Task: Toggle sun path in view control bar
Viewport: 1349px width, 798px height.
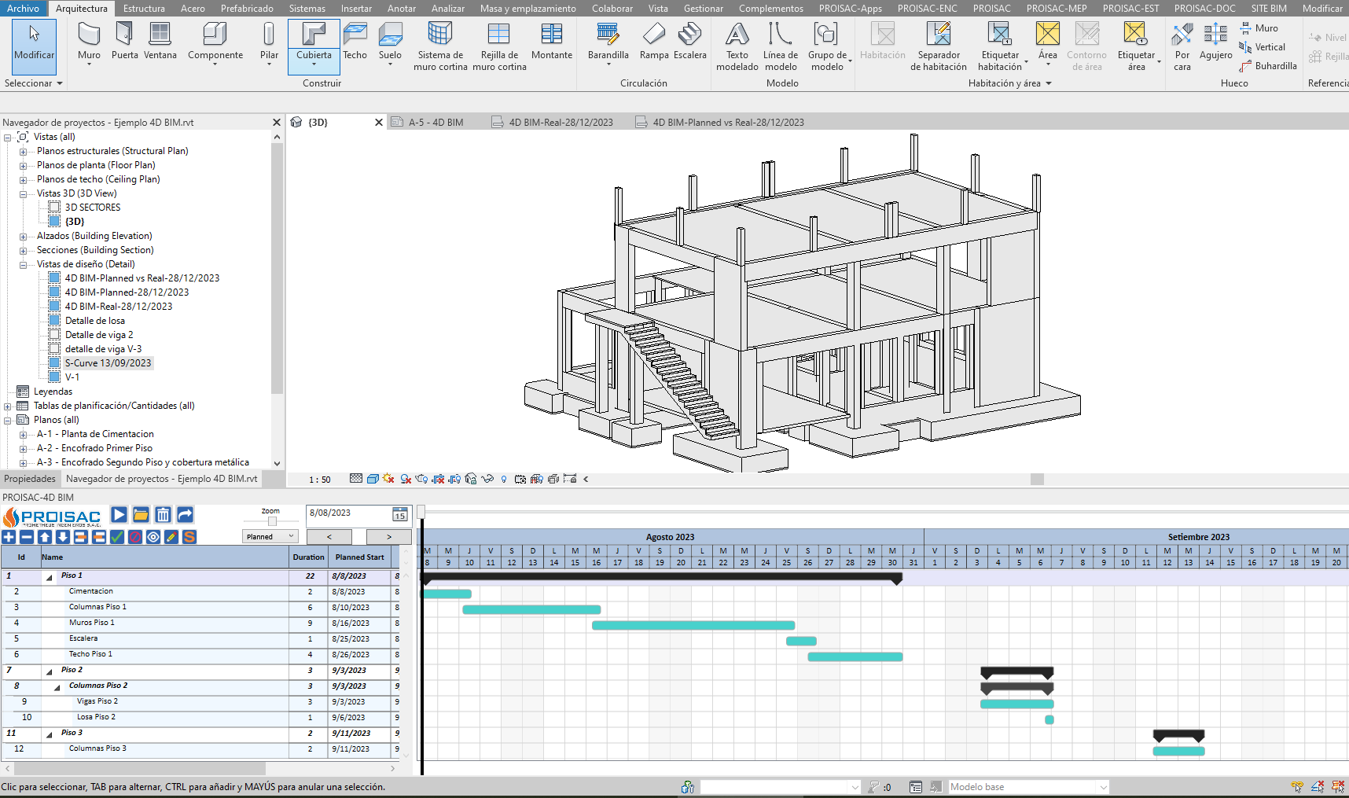Action: [390, 479]
